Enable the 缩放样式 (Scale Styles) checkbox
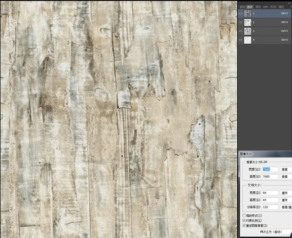This screenshot has width=292, height=238. (244, 216)
